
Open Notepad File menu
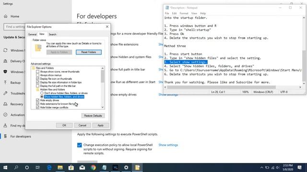pos(167,13)
